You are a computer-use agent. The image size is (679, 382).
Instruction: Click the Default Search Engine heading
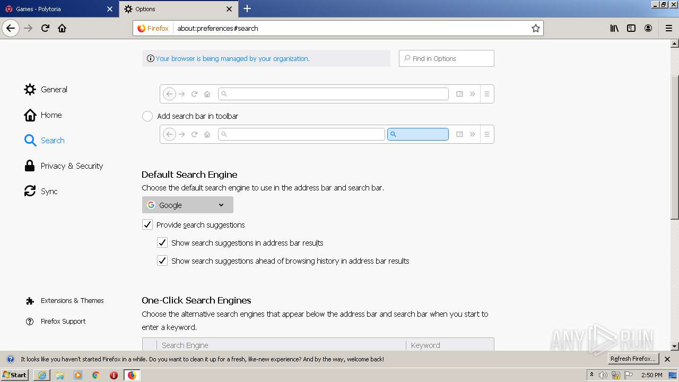click(189, 175)
